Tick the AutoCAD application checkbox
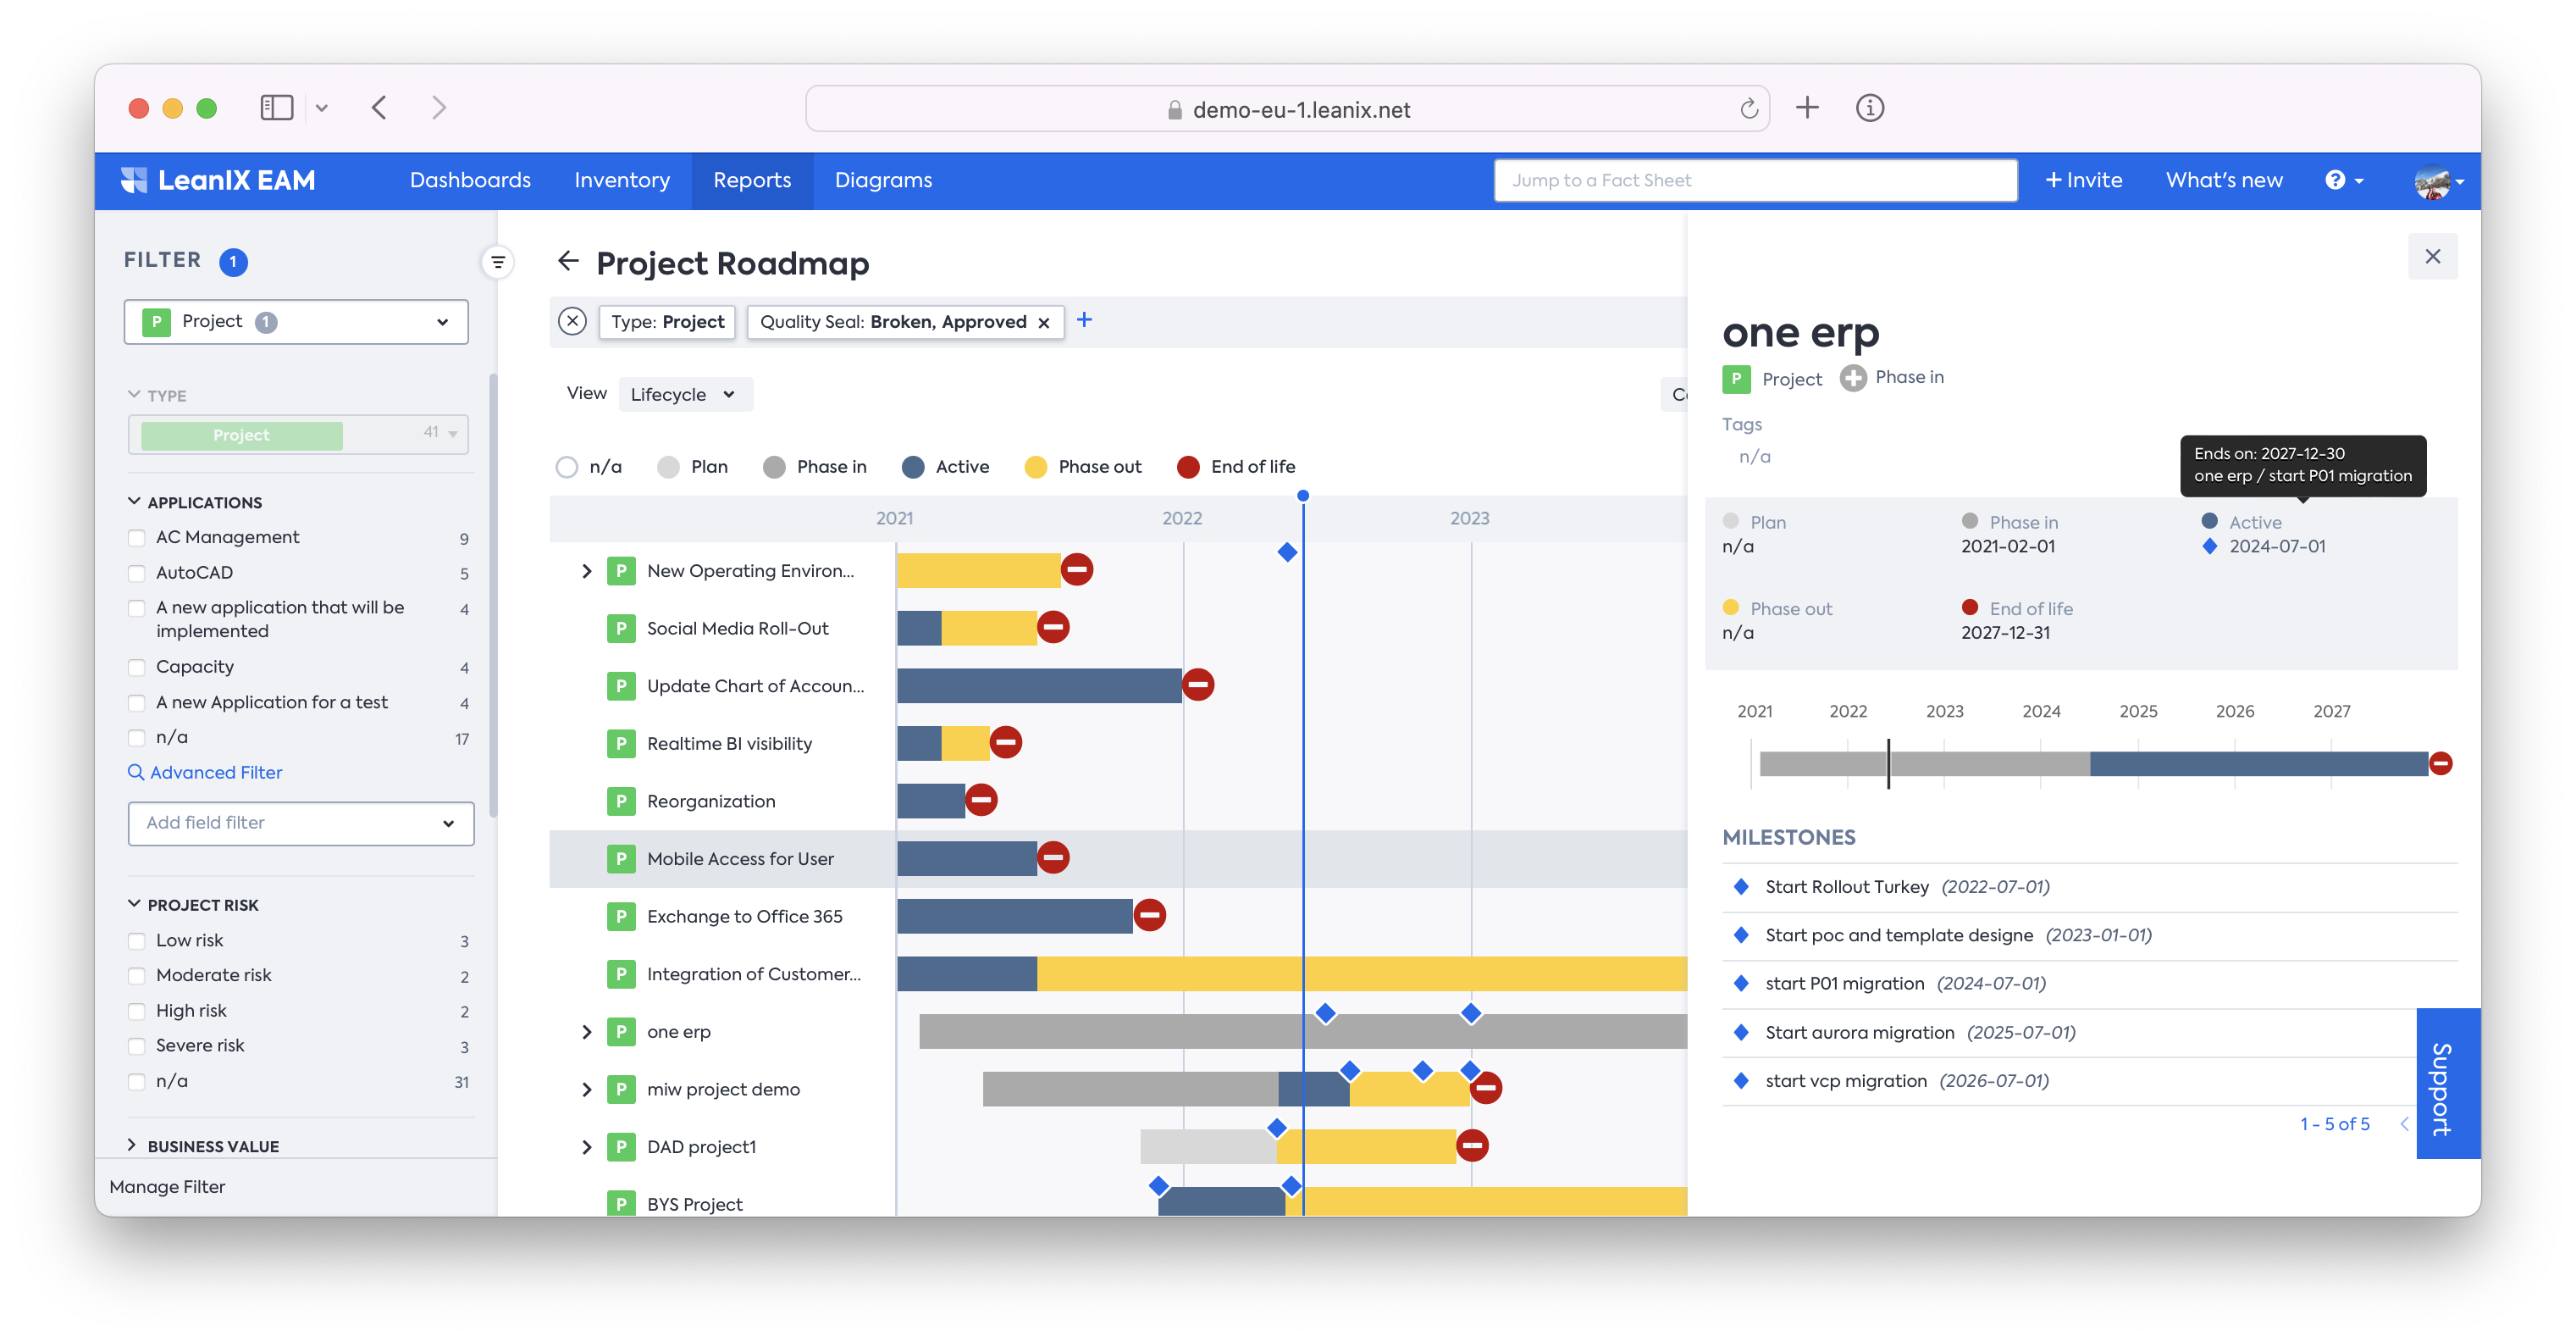 coord(137,574)
